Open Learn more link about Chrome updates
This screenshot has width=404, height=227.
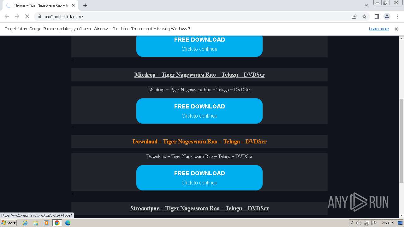tap(379, 29)
